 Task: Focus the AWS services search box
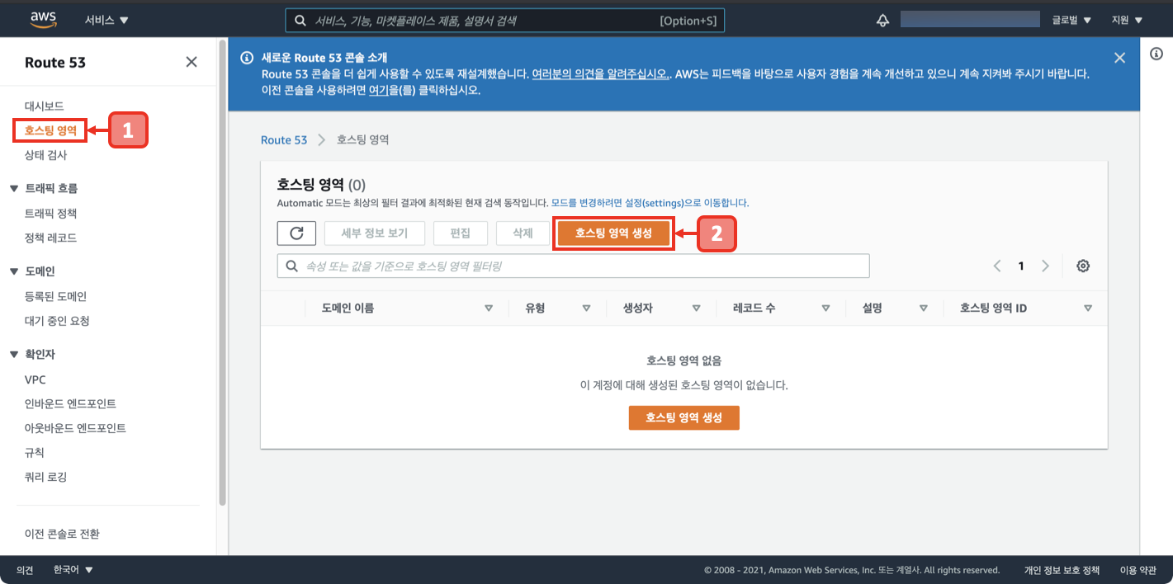(505, 21)
